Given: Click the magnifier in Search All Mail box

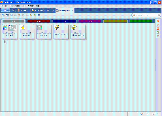Looking at the screenshot, I should tap(159, 15).
